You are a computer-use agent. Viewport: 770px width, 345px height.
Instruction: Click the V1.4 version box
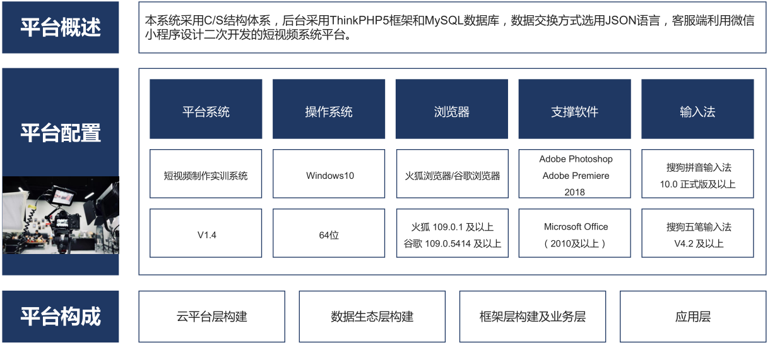coord(206,233)
